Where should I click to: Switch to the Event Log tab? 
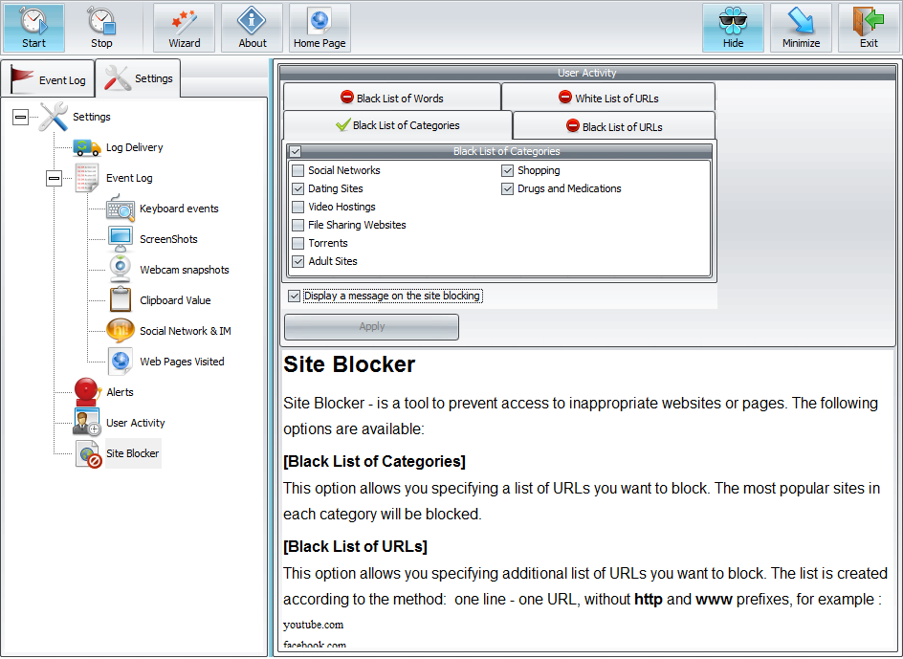[49, 79]
